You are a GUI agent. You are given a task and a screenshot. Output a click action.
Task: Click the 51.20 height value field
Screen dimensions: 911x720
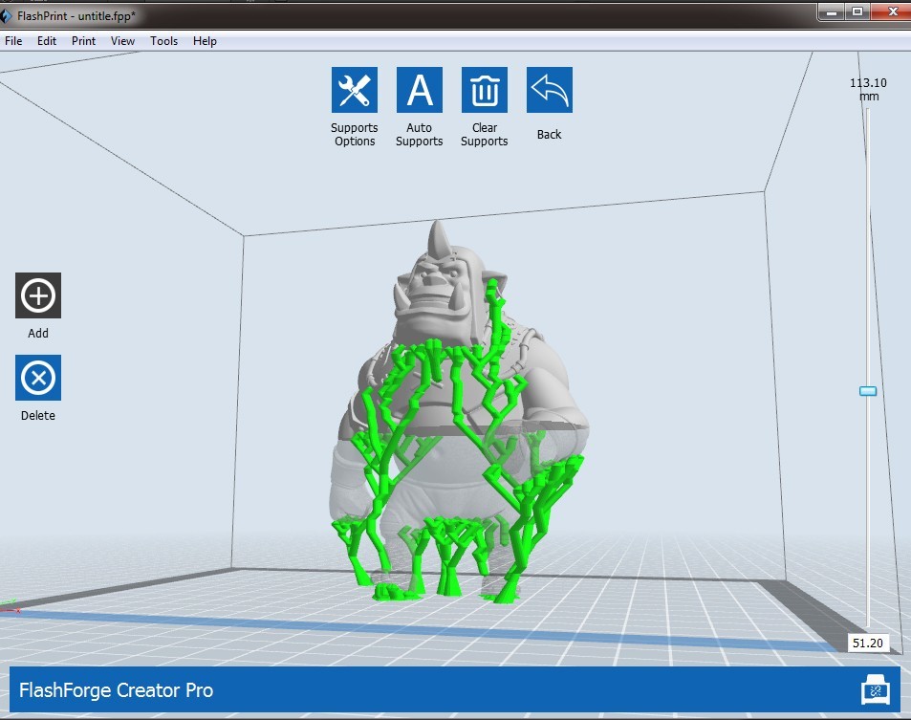[x=867, y=643]
